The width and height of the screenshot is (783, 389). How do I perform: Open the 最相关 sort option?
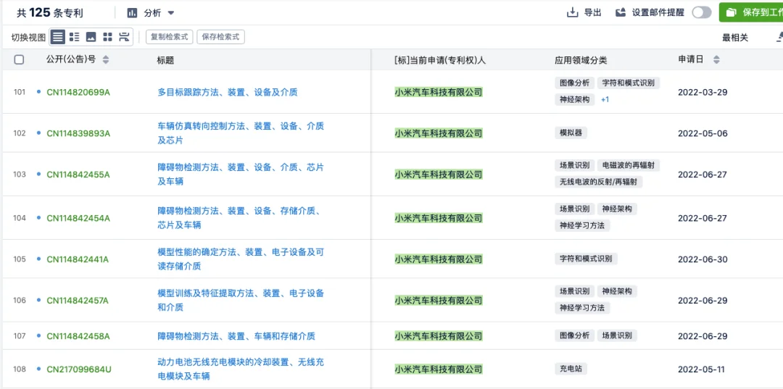coord(735,38)
